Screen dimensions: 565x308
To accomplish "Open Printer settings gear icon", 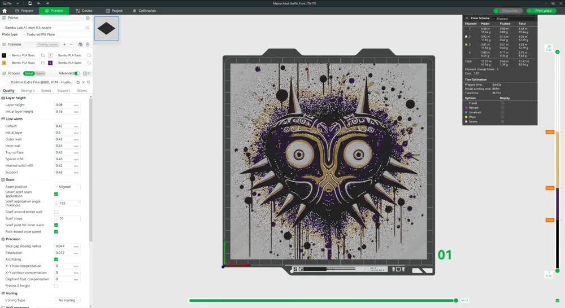I will [88, 17].
